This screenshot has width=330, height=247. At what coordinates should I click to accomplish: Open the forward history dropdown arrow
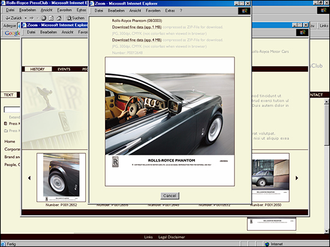click(x=38, y=18)
